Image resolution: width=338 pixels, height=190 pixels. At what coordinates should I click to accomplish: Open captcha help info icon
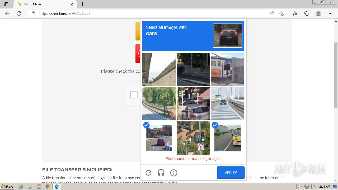click(174, 173)
